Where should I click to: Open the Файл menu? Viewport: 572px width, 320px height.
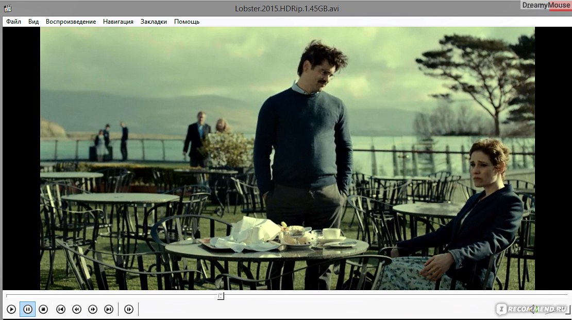coord(13,22)
